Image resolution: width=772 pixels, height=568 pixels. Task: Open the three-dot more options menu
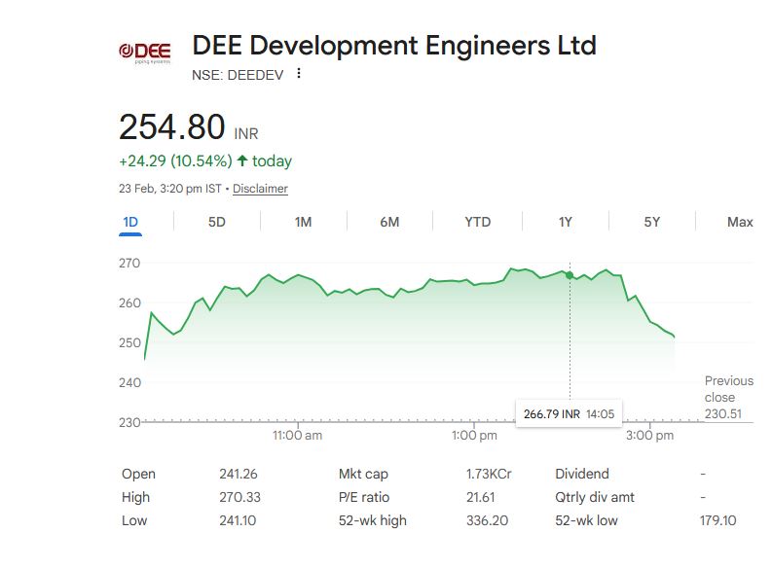[299, 74]
